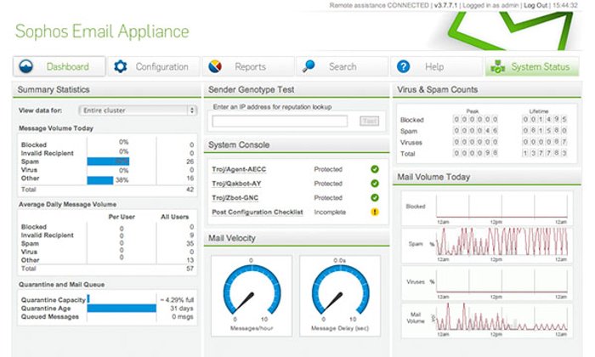595x357 pixels.
Task: Click the All Users column header
Action: 174,217
